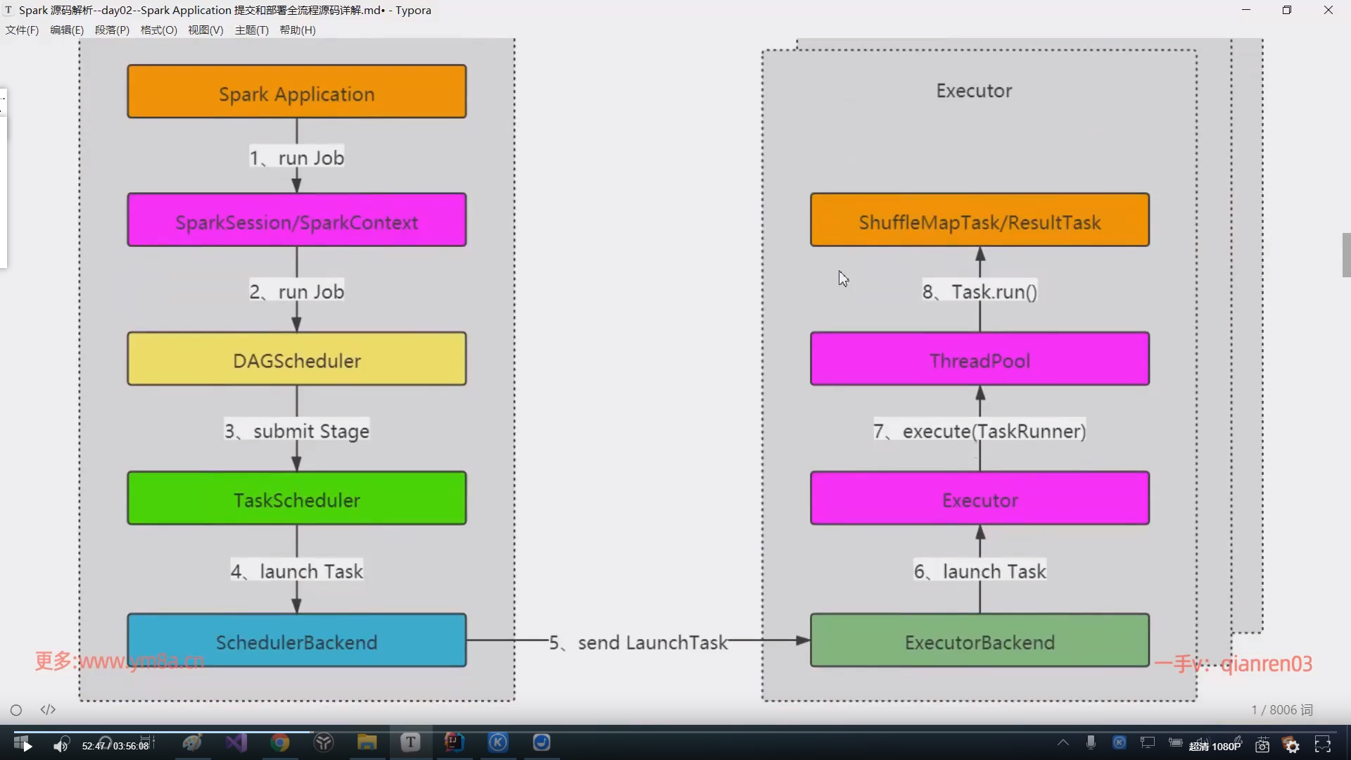
Task: Click the document vertical scrollbar thumb
Action: point(1346,255)
